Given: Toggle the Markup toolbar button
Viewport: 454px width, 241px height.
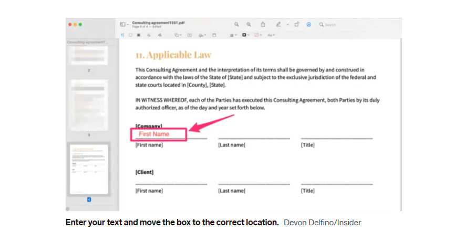Looking at the screenshot, I should 309,25.
